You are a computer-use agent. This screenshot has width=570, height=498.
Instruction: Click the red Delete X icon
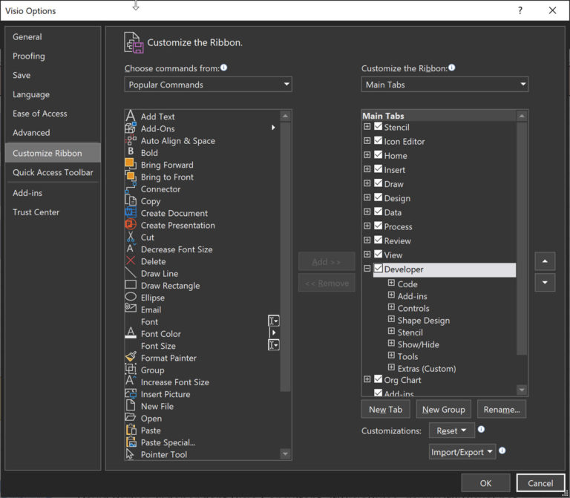click(131, 261)
